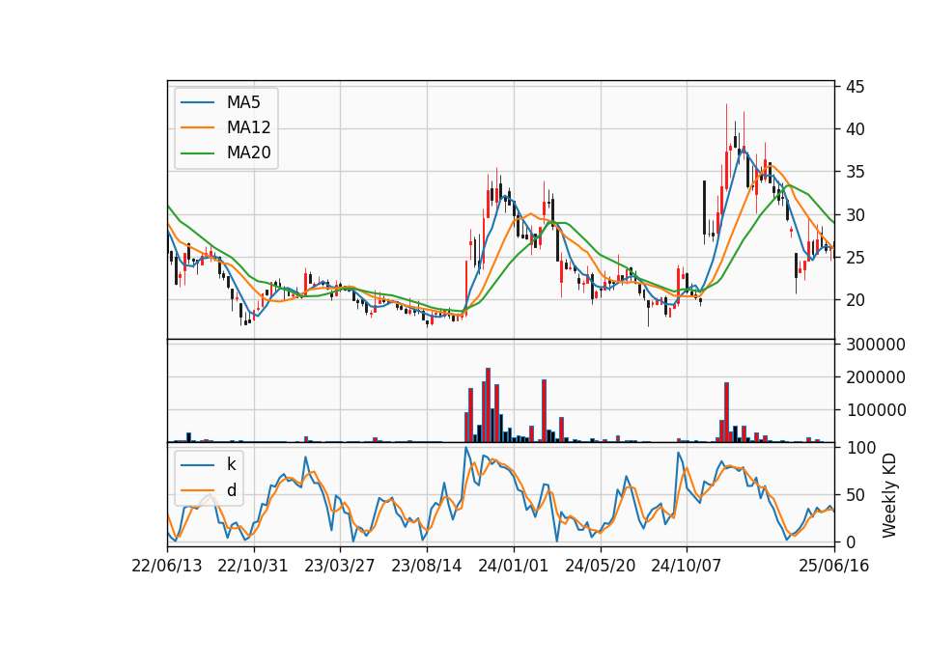Click the MA12 legend label

(x=248, y=127)
